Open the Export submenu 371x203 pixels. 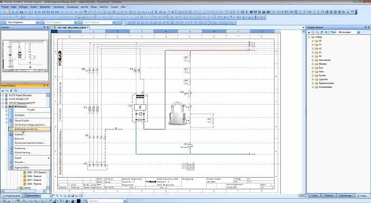30,158
